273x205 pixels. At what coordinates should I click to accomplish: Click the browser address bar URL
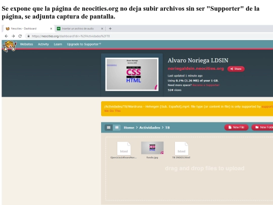(x=71, y=36)
